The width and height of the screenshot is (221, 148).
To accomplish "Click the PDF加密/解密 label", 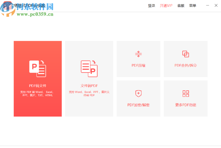I will (138, 105).
